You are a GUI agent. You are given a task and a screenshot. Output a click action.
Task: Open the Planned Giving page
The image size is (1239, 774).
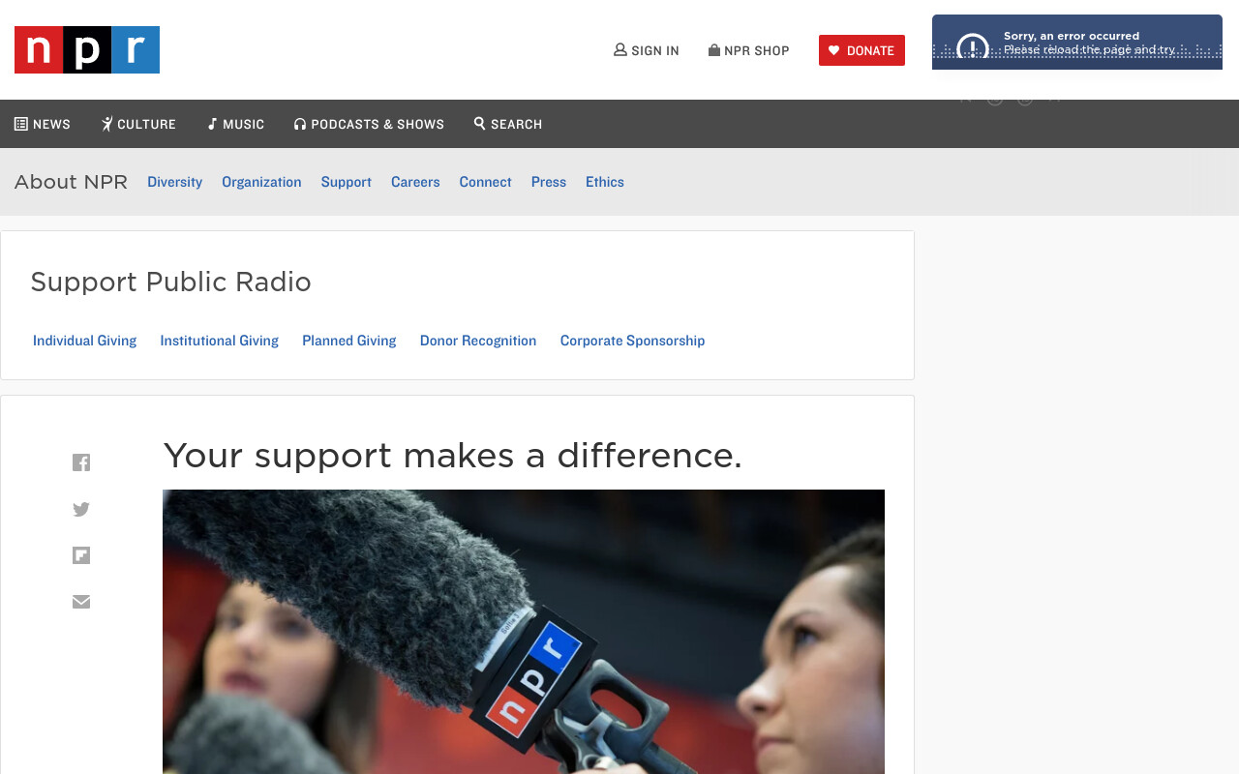[x=349, y=341]
